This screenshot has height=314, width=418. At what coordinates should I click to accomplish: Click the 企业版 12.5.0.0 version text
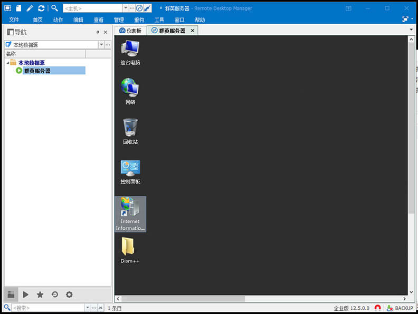[351, 308]
